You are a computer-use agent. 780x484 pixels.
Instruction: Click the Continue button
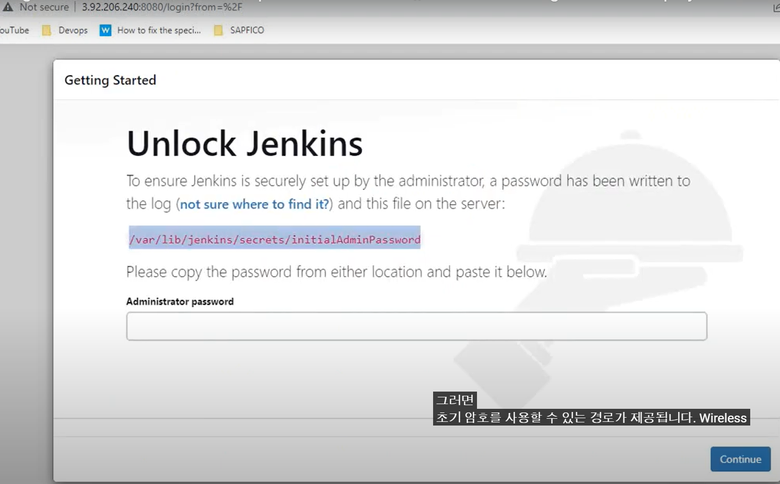(x=740, y=459)
